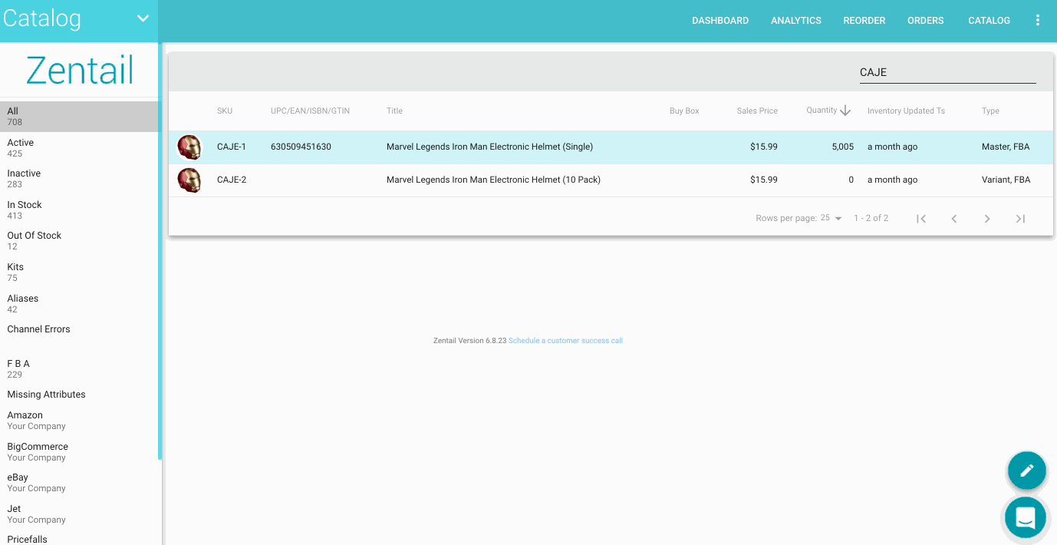Screen dimensions: 1057x545
Task: Select the BigCommerce channel
Action: click(x=79, y=451)
